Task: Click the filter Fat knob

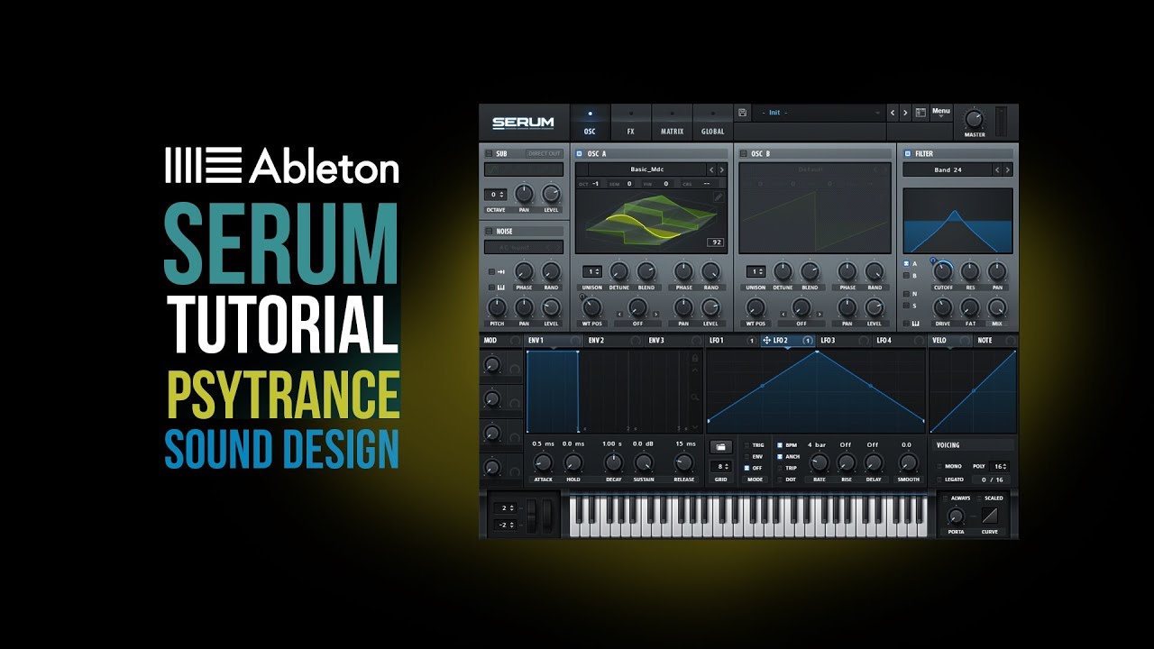Action: [969, 306]
